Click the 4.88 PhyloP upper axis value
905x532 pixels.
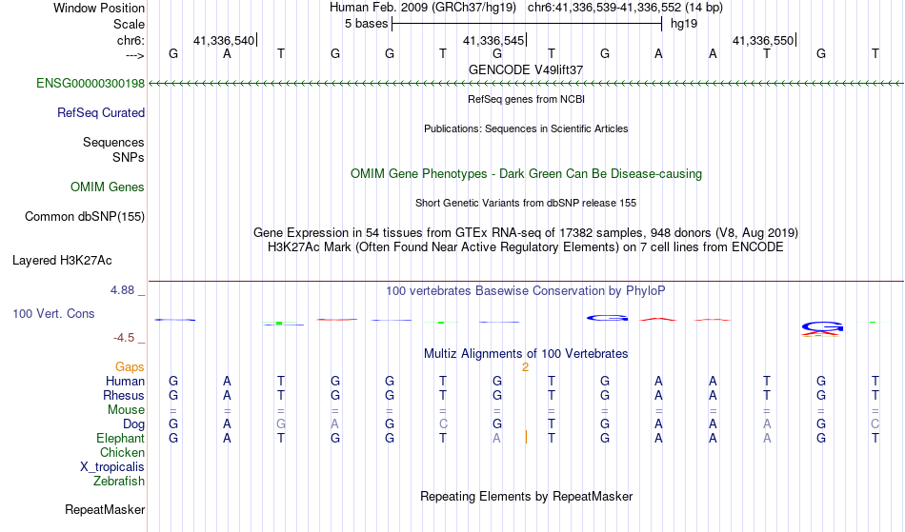122,290
